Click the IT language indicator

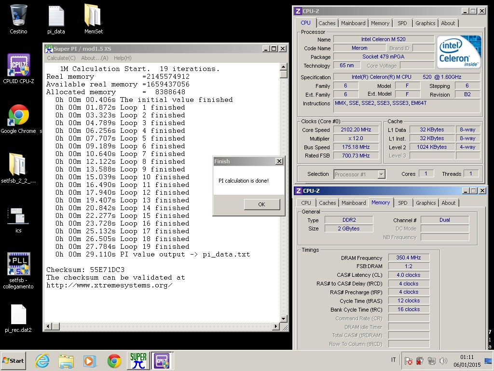pos(393,359)
